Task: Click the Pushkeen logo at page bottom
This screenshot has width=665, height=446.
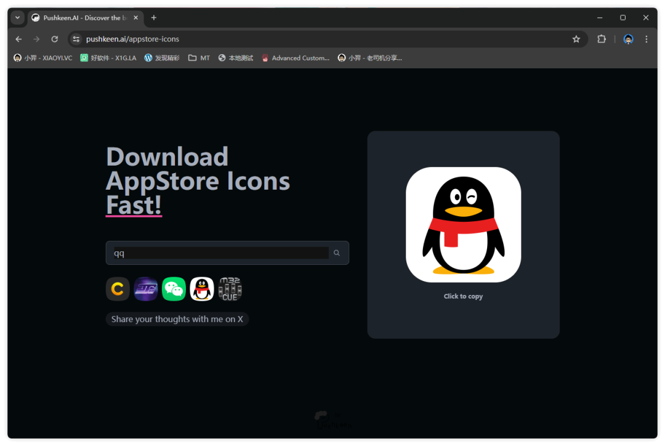Action: click(x=332, y=420)
